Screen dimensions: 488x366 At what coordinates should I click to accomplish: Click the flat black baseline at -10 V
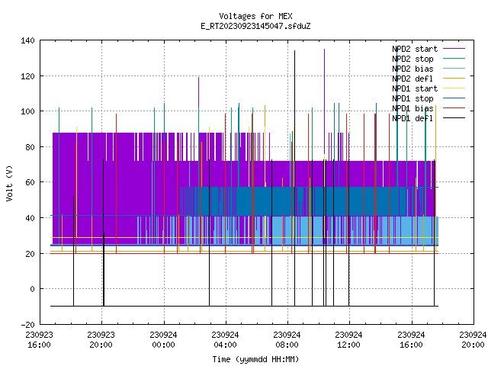click(x=244, y=306)
